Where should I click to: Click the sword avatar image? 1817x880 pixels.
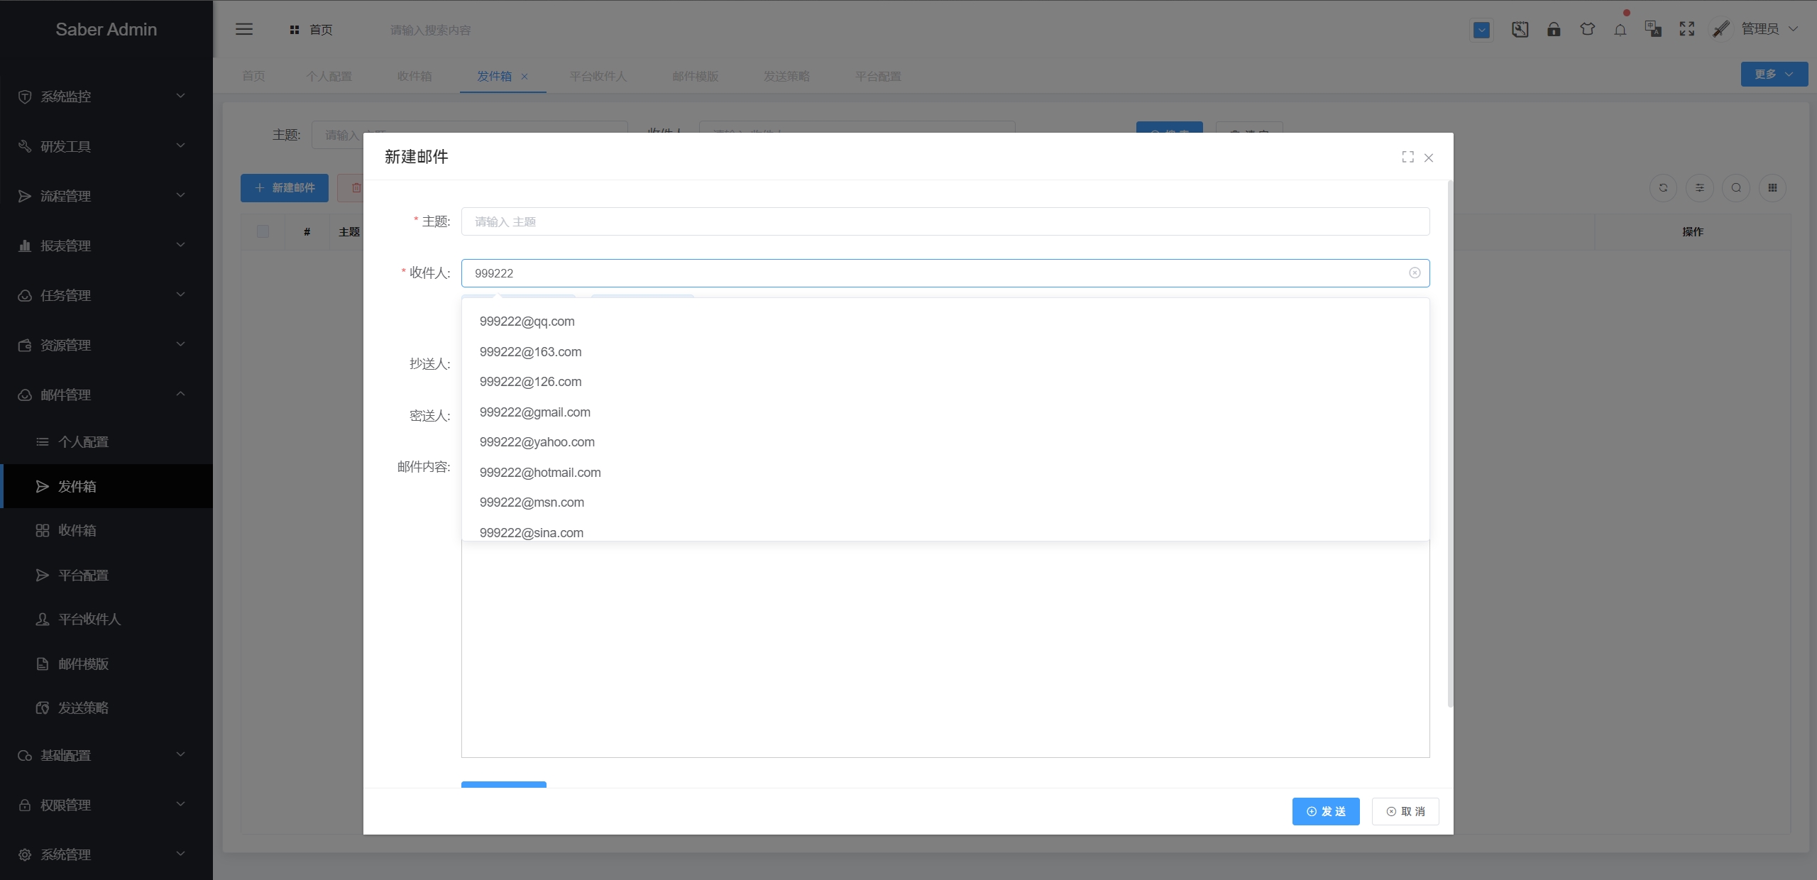coord(1721,29)
